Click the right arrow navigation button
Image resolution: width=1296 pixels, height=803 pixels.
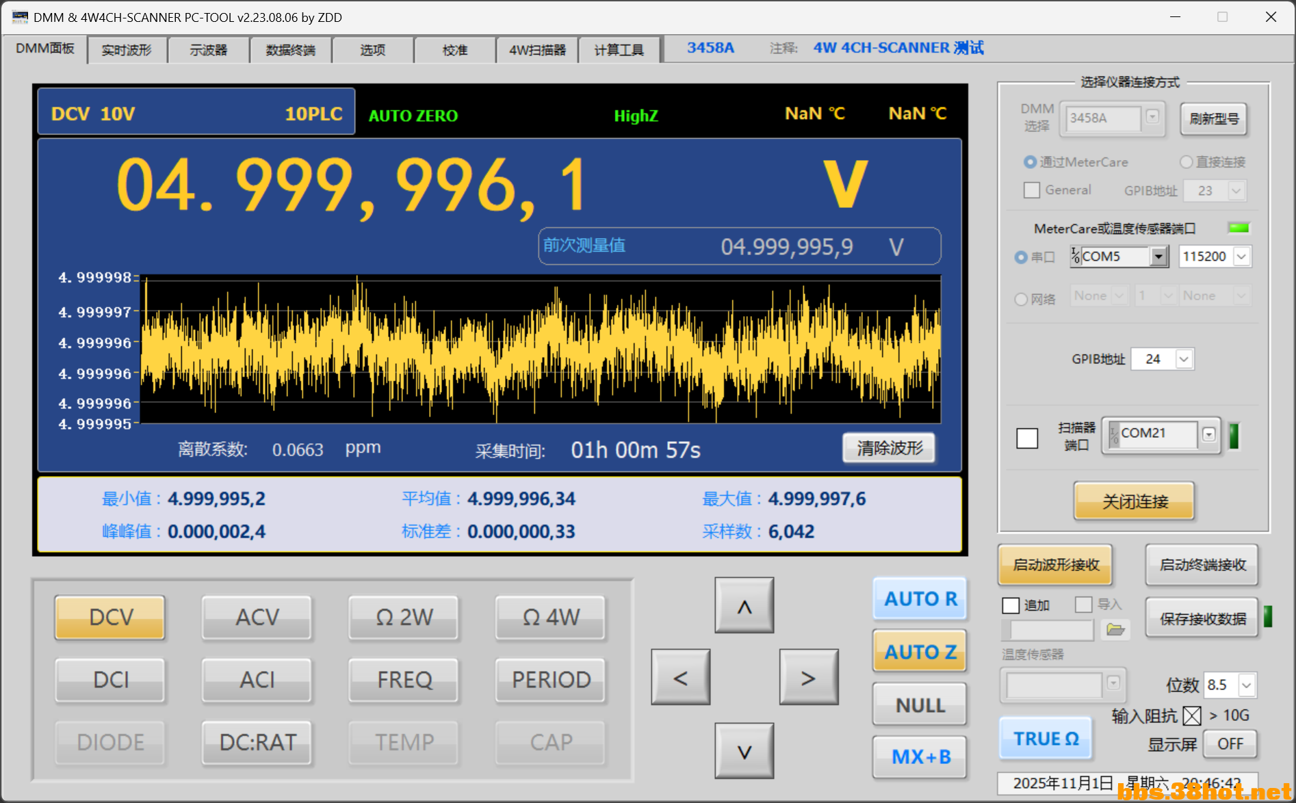[808, 678]
